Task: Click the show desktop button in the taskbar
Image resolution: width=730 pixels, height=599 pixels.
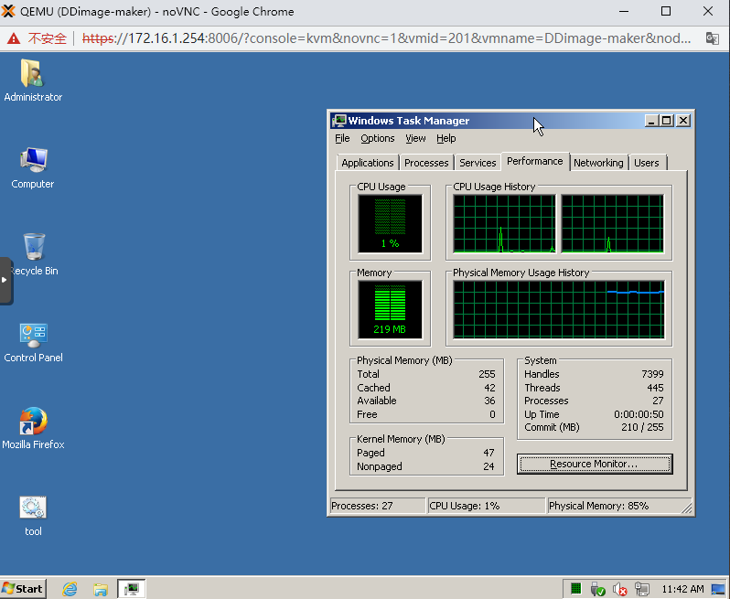Action: coord(718,589)
